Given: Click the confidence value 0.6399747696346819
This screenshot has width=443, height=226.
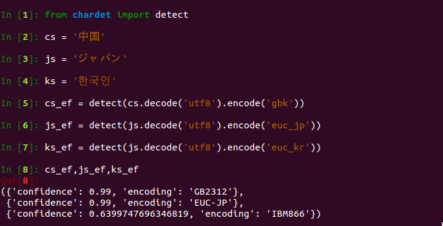Looking at the screenshot, I should 139,214.
